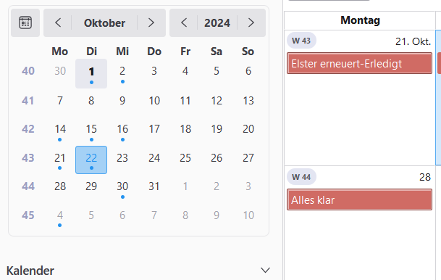Click the go-to-today calendar icon
Image resolution: width=441 pixels, height=280 pixels.
coord(25,22)
